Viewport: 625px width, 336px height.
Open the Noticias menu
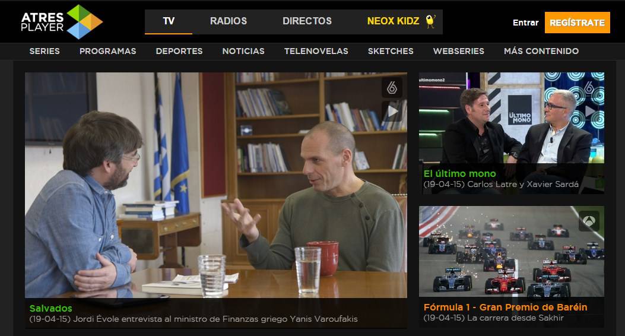(x=243, y=51)
